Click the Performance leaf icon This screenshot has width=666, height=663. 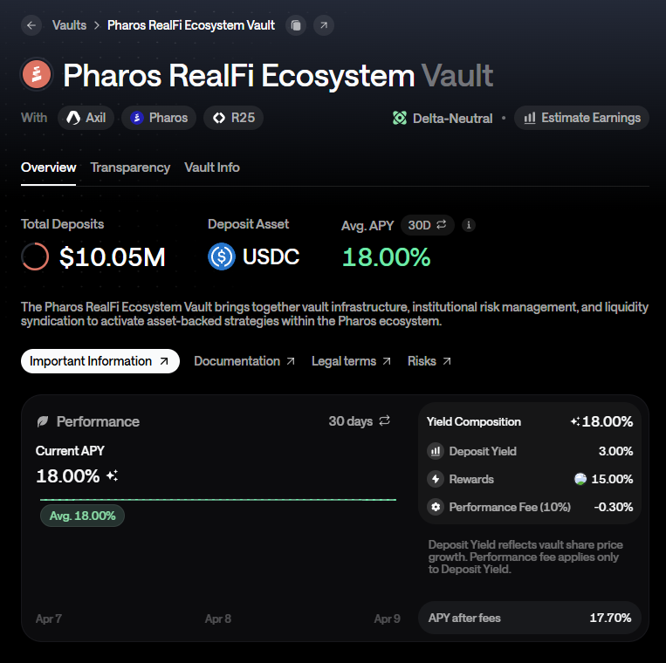point(43,421)
